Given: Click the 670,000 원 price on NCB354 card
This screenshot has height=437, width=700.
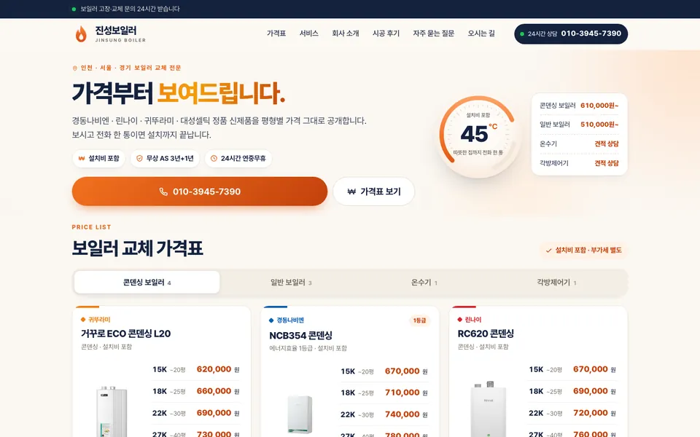Looking at the screenshot, I should click(x=406, y=371).
